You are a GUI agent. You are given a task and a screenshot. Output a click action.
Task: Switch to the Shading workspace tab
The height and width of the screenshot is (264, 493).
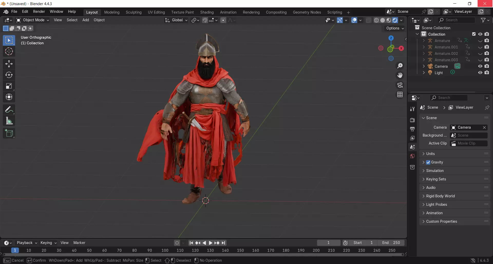[207, 12]
